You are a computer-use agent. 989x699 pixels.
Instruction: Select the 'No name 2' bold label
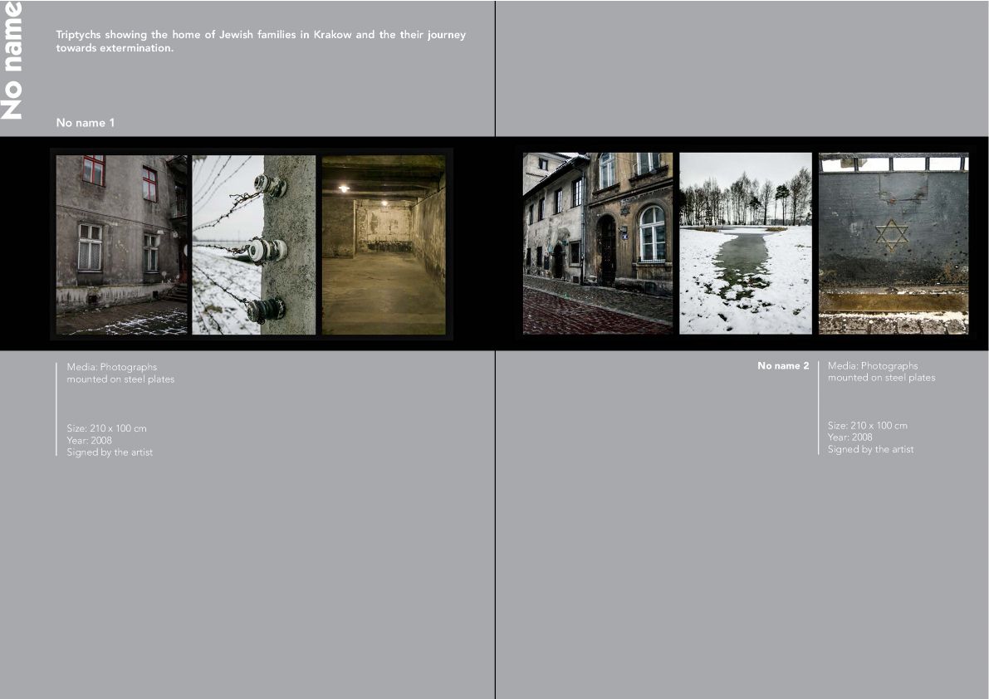click(x=783, y=365)
